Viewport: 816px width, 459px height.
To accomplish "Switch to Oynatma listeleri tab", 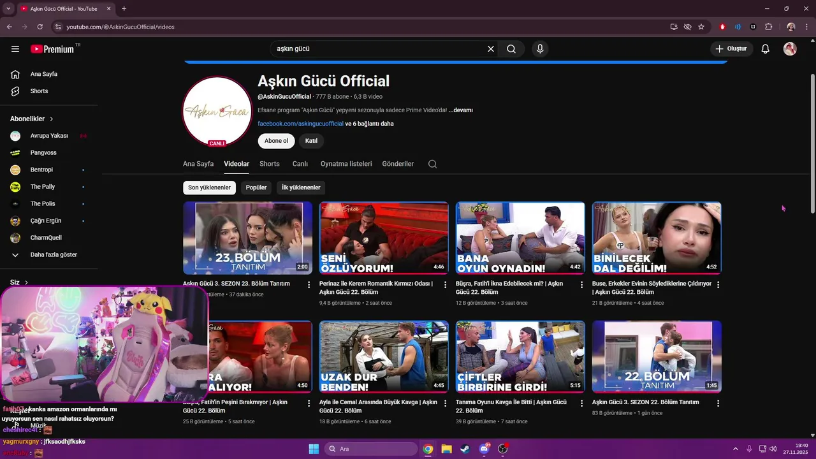I will click(x=346, y=164).
